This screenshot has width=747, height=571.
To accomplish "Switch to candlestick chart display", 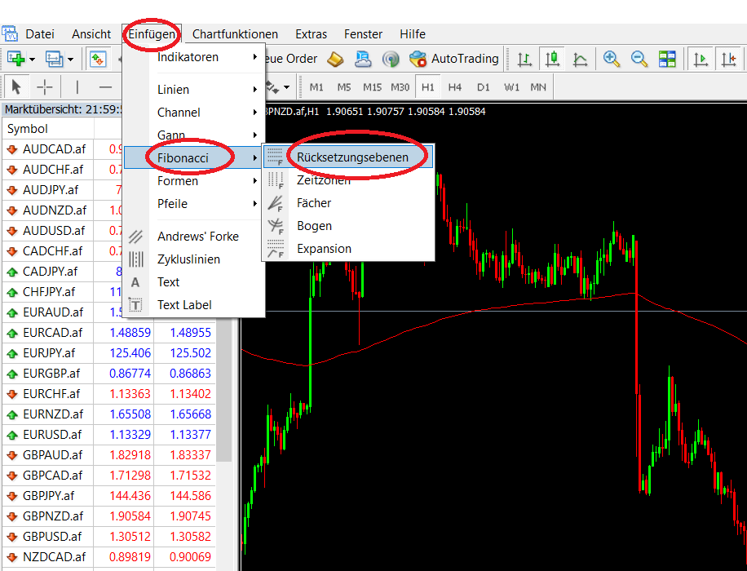I will point(551,59).
